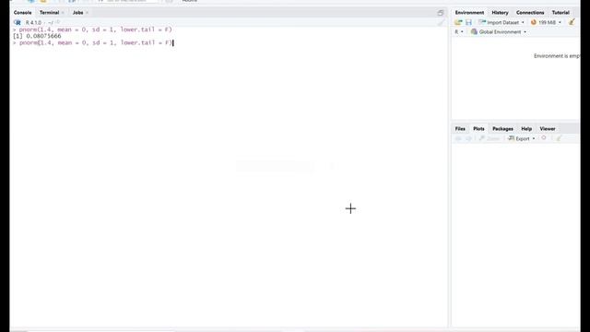Click the save workspace floppy disk icon
The height and width of the screenshot is (332, 590).
tap(468, 22)
